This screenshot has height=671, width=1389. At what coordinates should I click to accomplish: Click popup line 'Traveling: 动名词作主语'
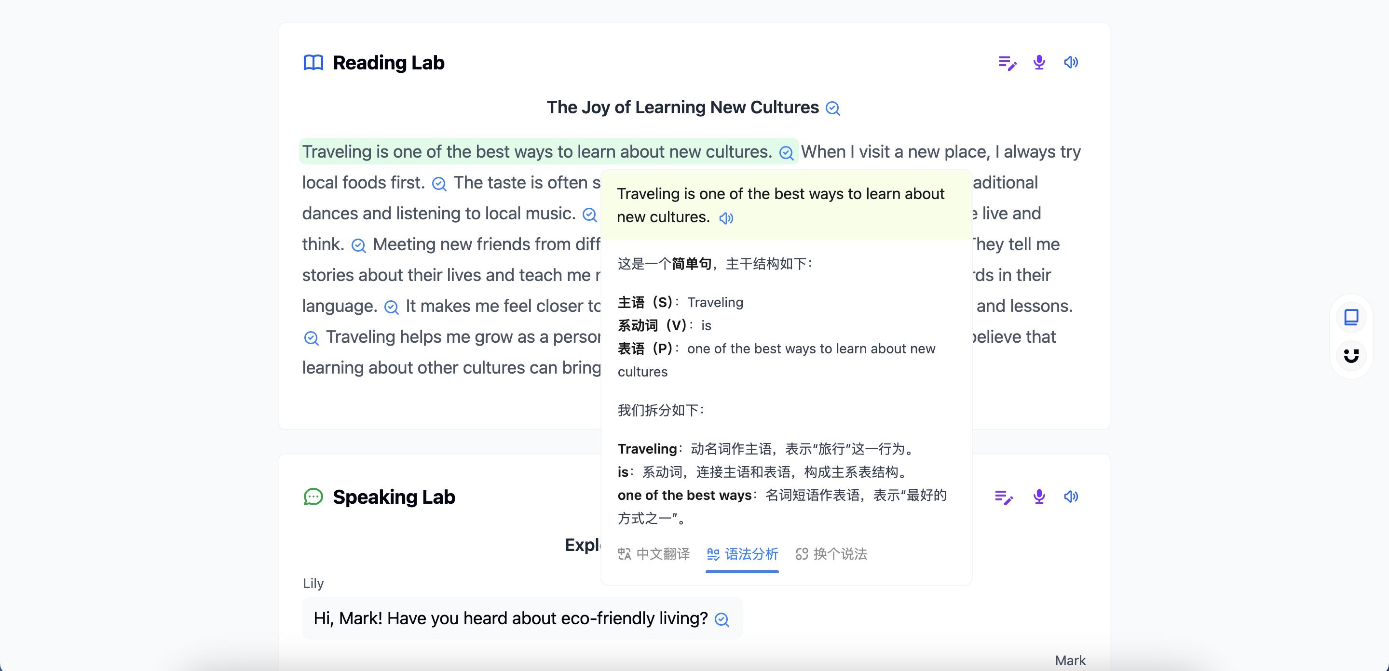[x=766, y=449]
